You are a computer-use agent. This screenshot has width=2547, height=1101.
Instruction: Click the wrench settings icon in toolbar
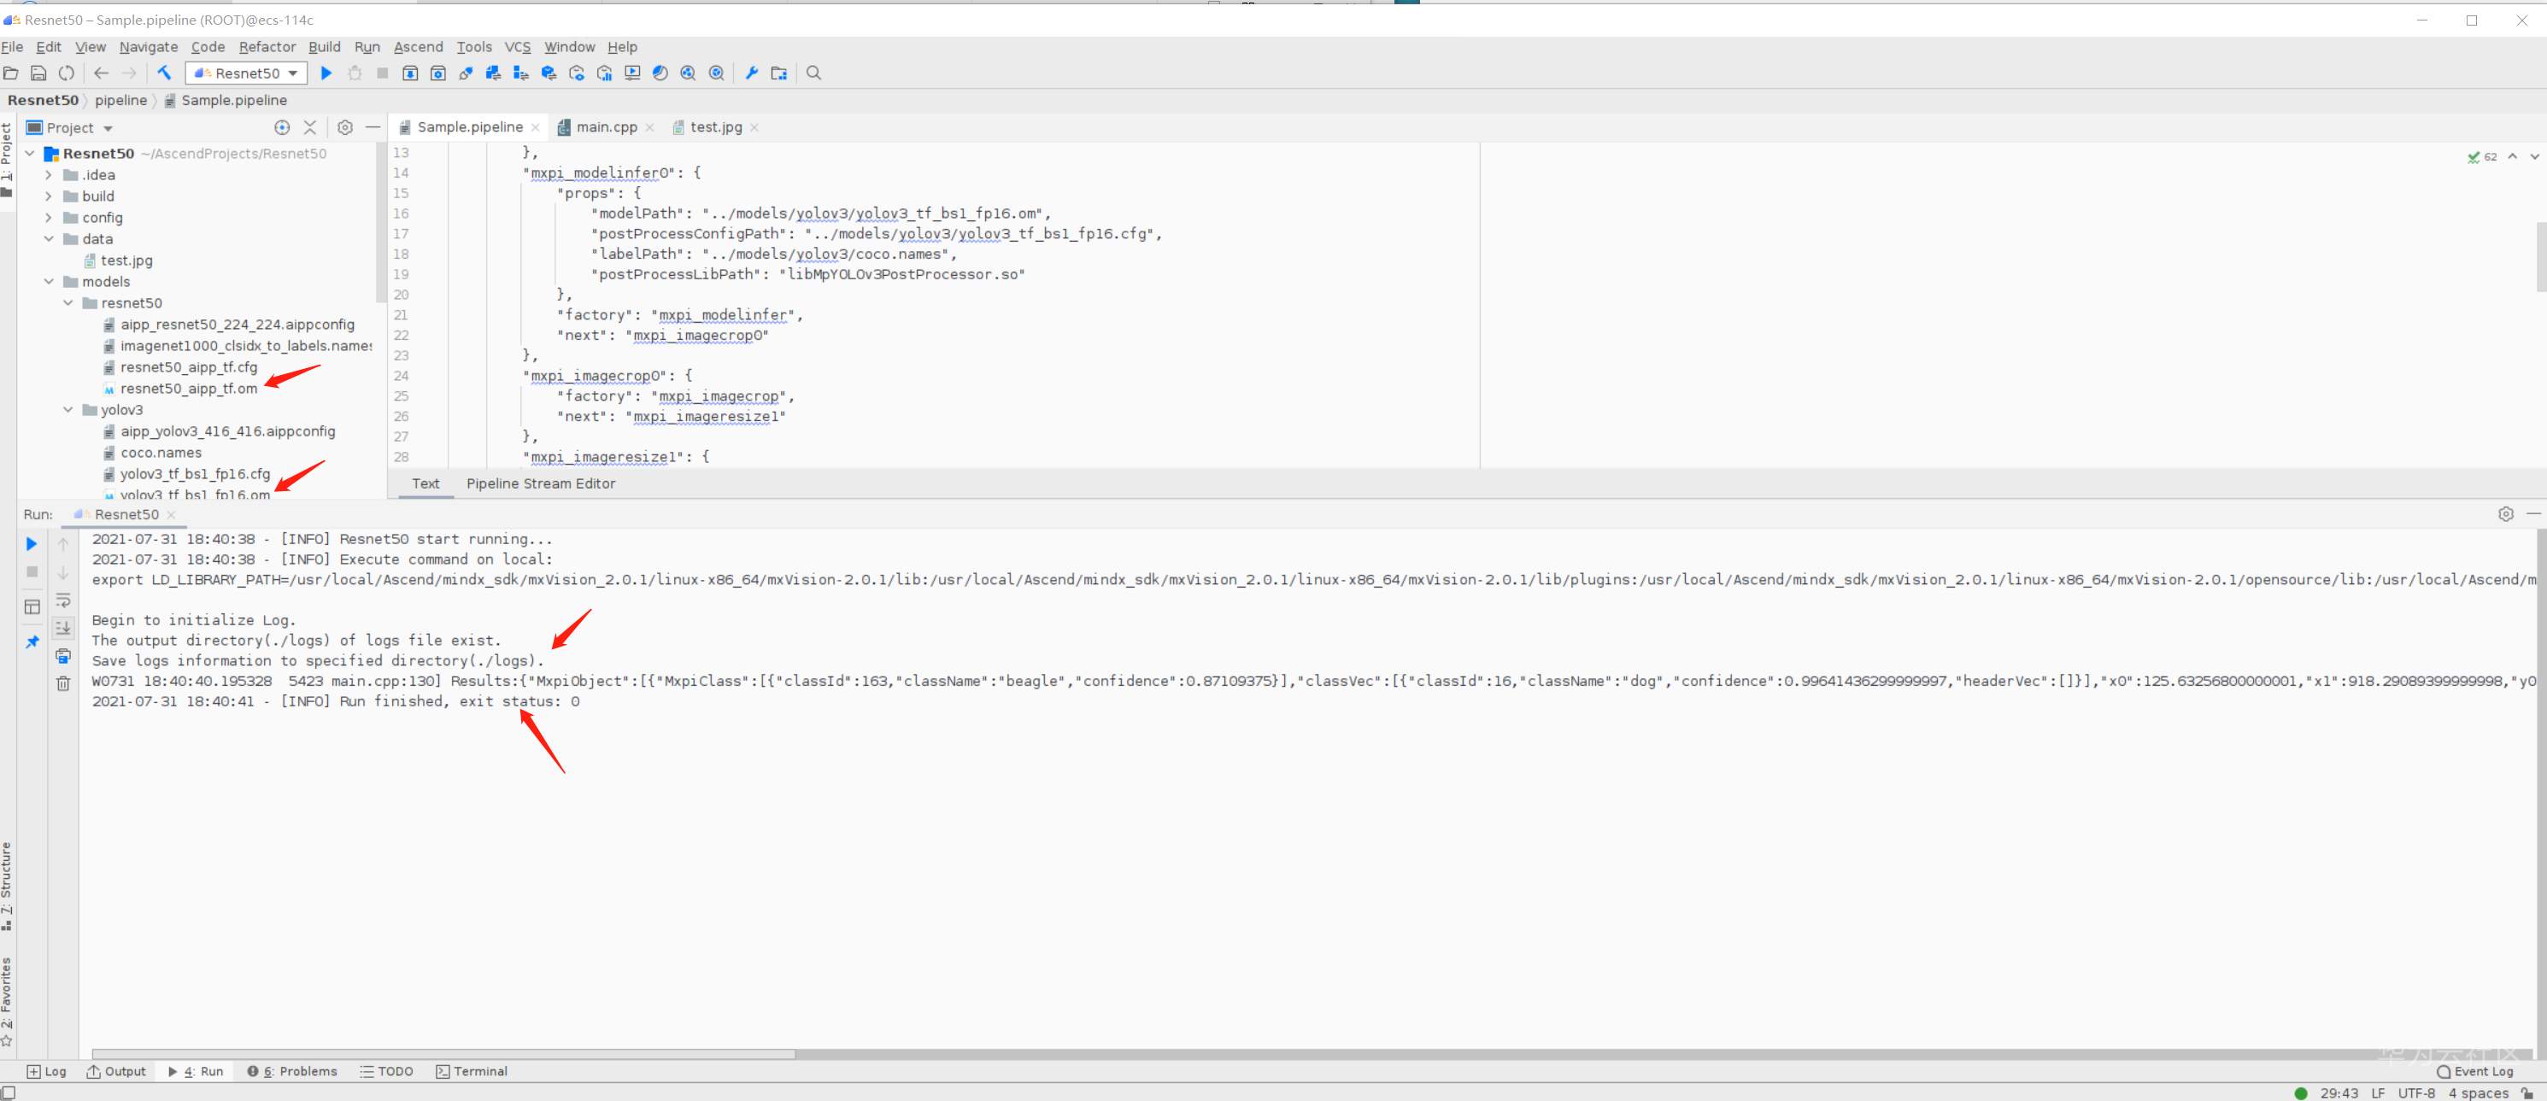(x=751, y=73)
